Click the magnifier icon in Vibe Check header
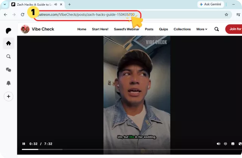 (x=217, y=29)
